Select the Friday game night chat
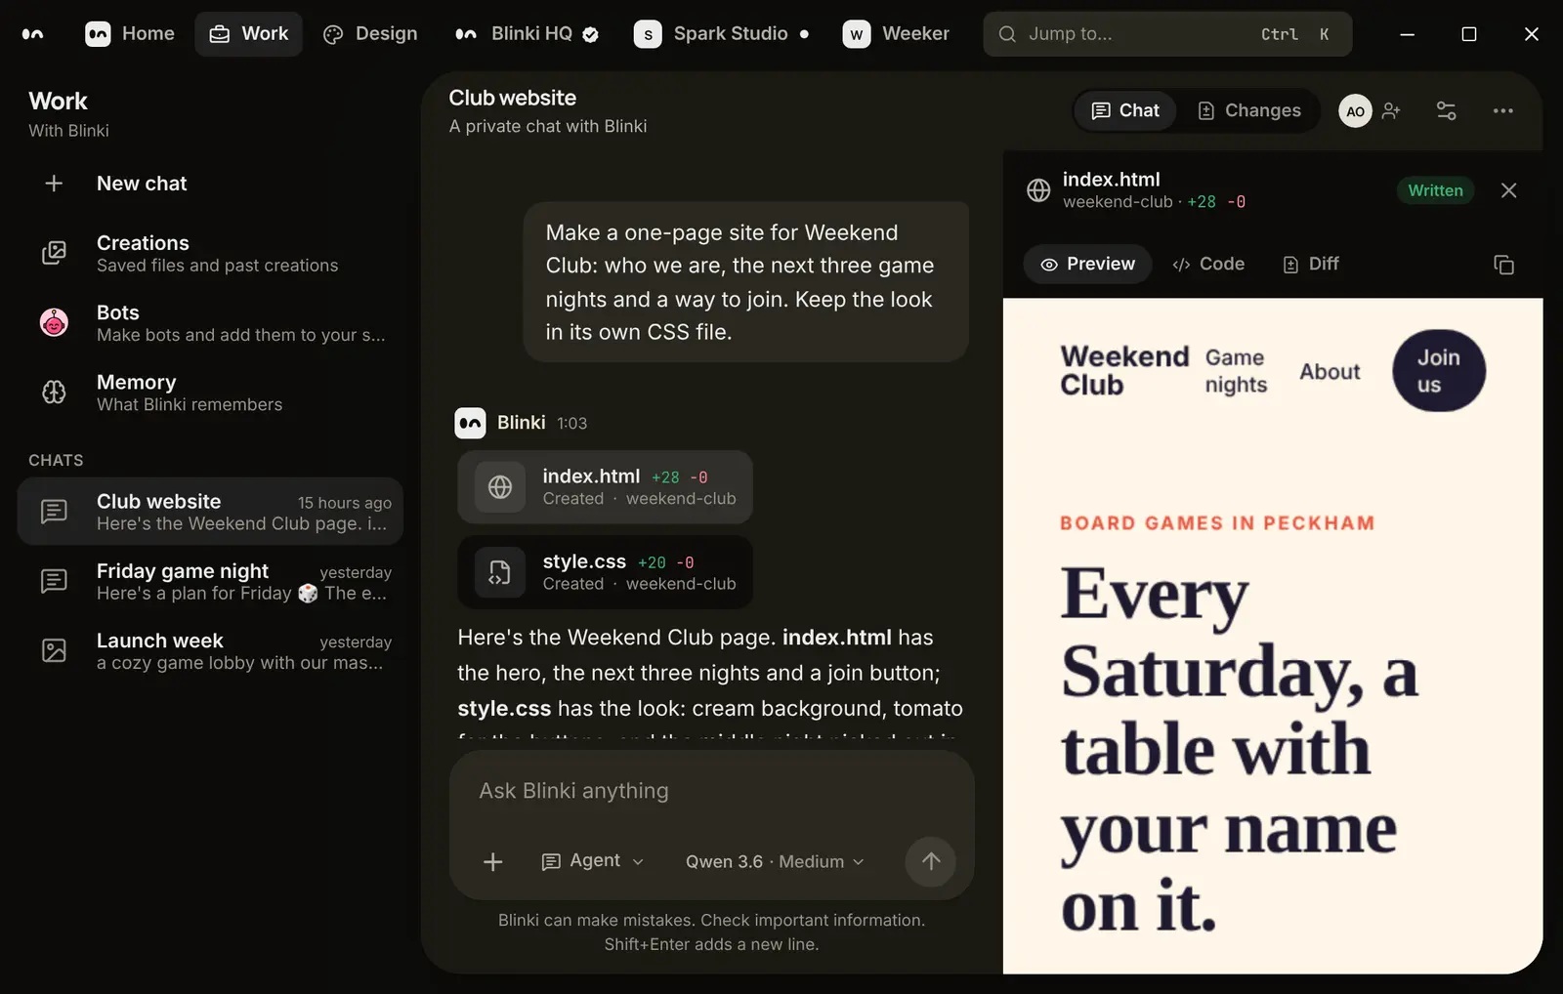Viewport: 1563px width, 994px height. coord(210,581)
